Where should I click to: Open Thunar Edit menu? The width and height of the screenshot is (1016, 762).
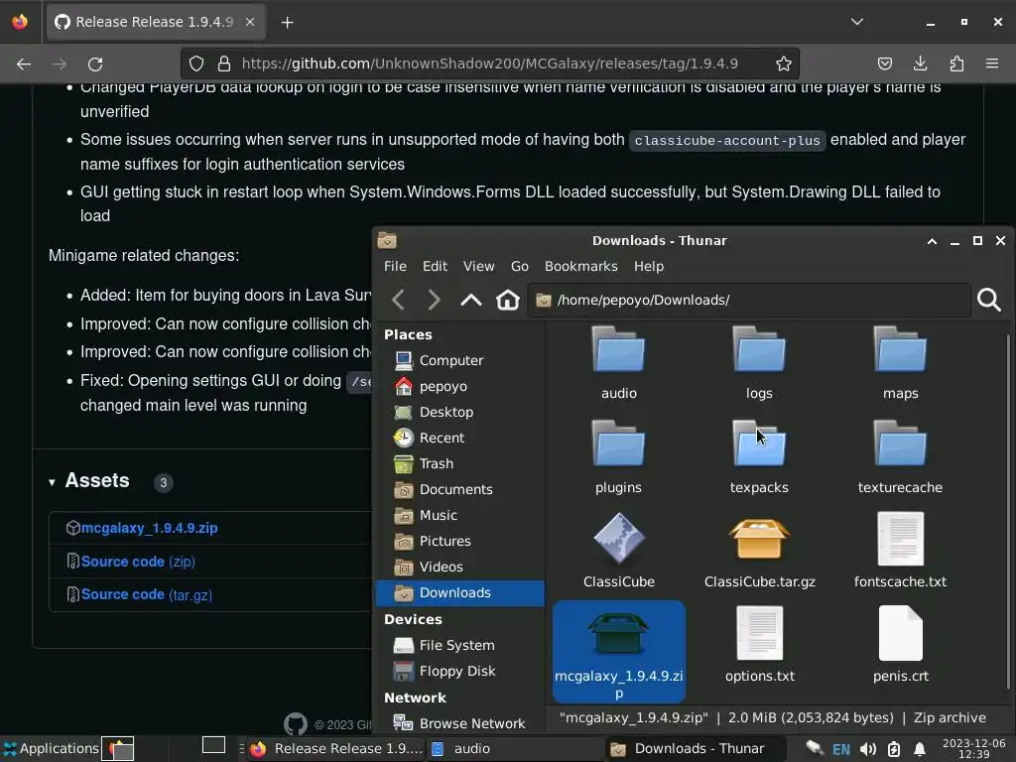click(x=435, y=266)
